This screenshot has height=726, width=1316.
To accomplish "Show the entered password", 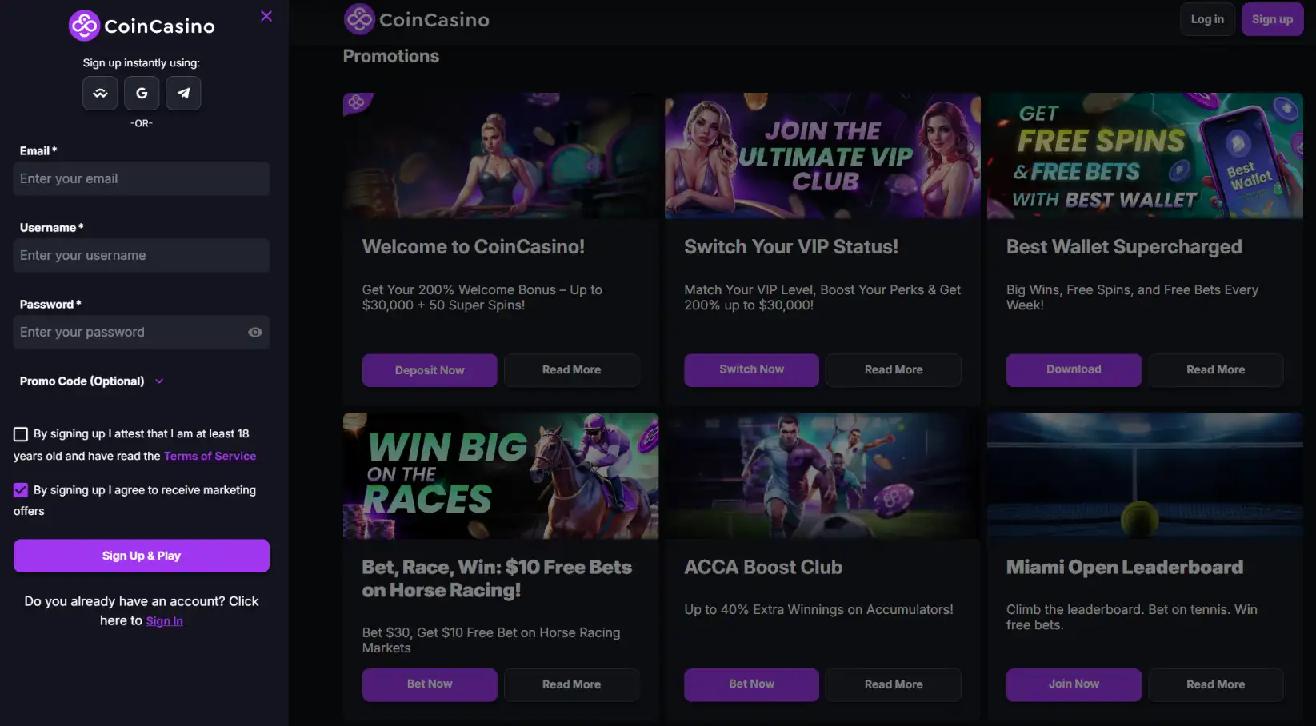I will [254, 332].
